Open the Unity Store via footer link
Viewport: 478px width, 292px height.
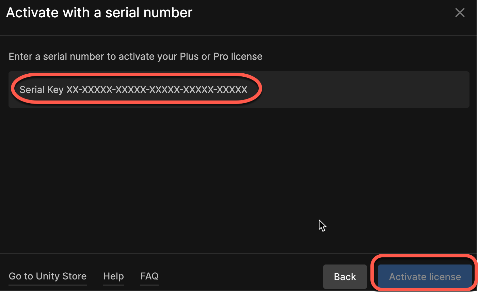point(47,276)
